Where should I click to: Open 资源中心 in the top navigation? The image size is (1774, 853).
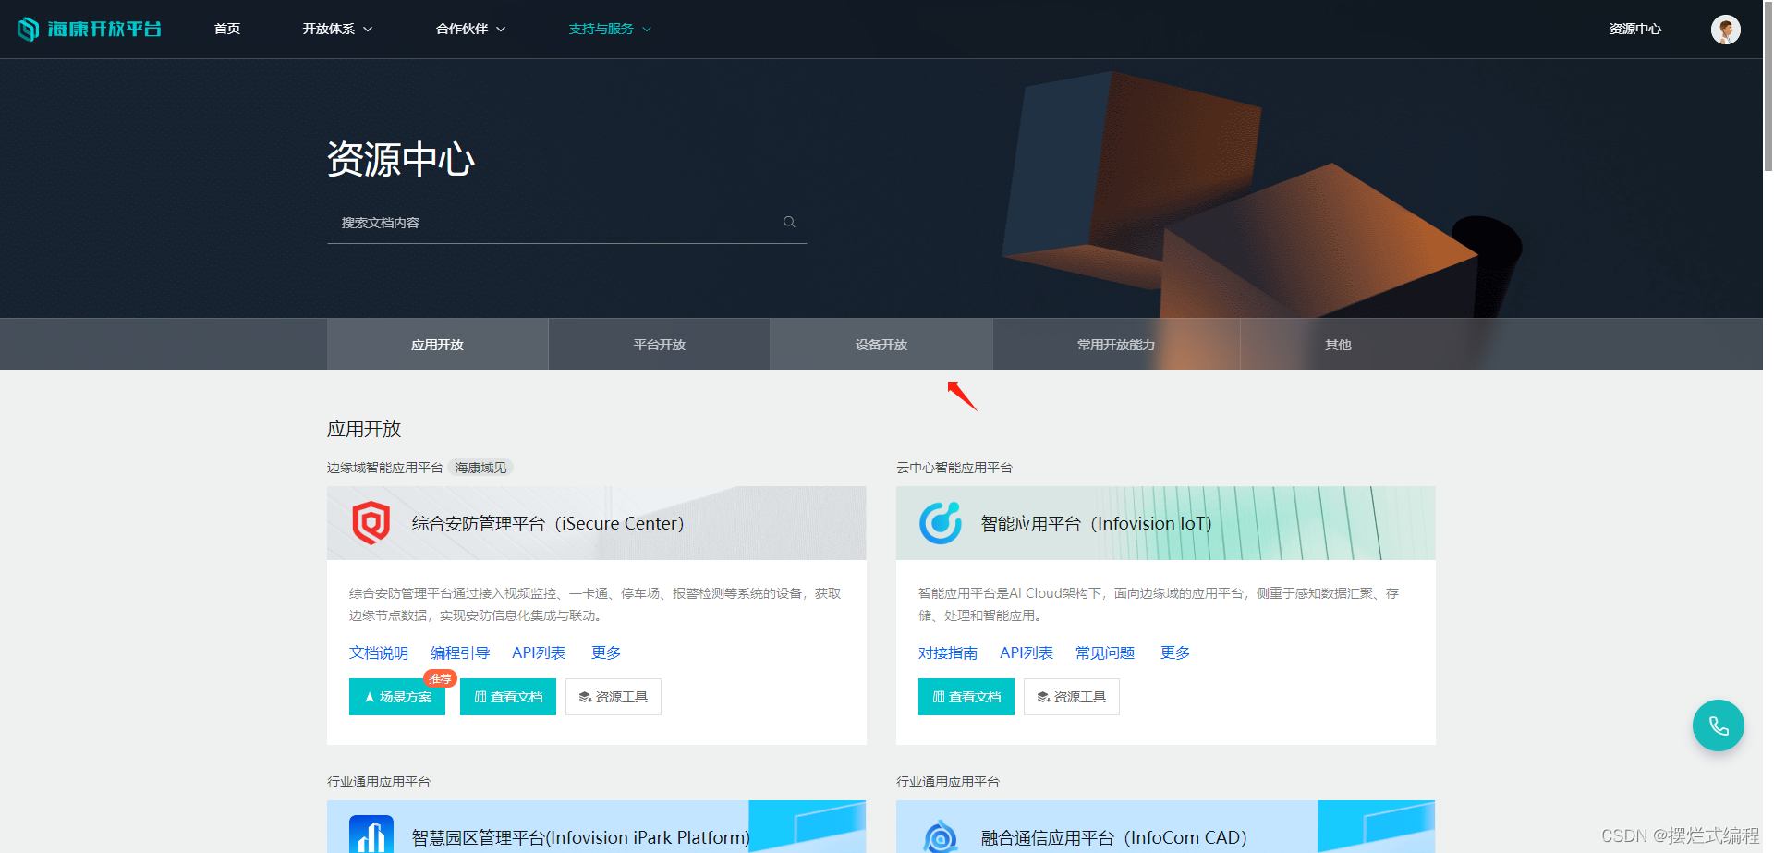(1634, 29)
